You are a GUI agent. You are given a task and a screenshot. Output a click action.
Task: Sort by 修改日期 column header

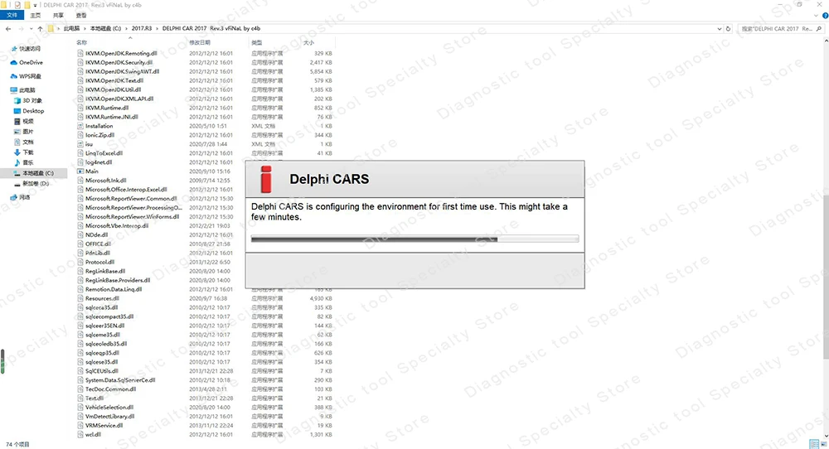pos(200,42)
